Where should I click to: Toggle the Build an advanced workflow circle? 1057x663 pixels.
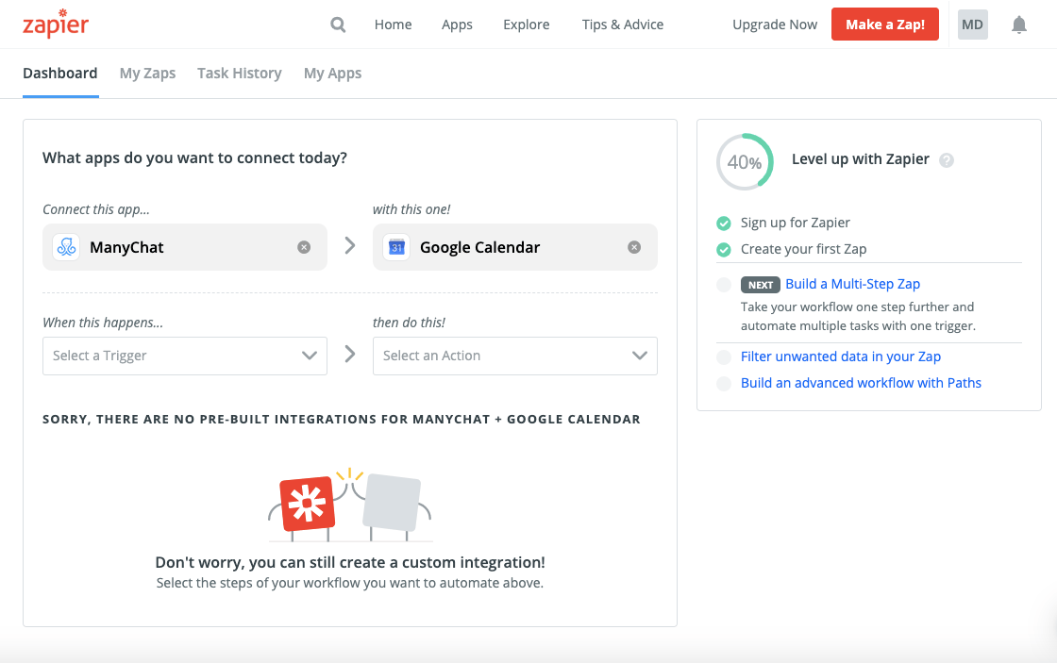tap(723, 384)
